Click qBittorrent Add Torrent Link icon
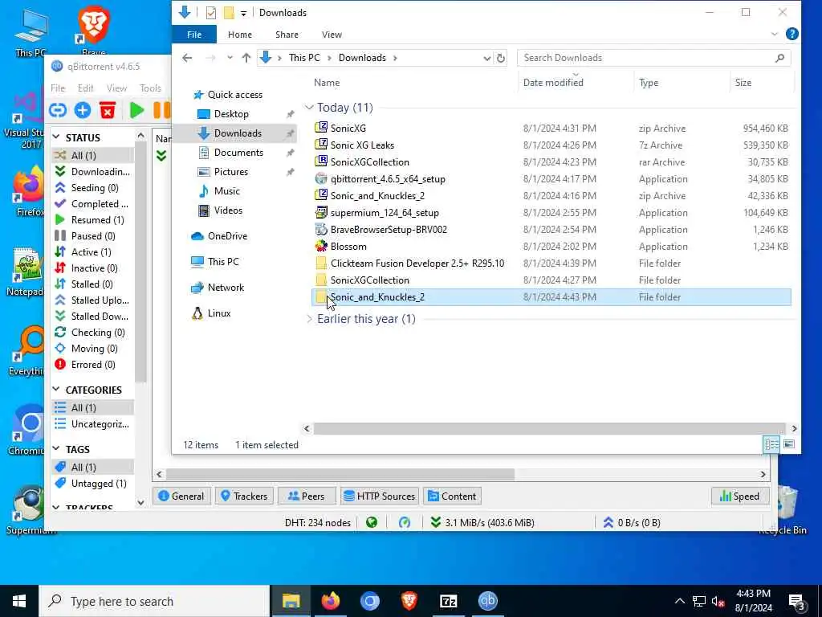The image size is (822, 617). pos(58,110)
